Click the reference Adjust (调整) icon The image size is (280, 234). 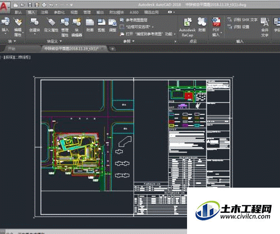(113, 22)
